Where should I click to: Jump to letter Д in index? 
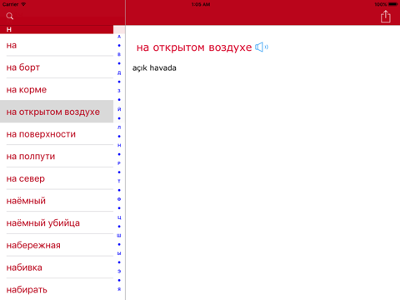[119, 72]
